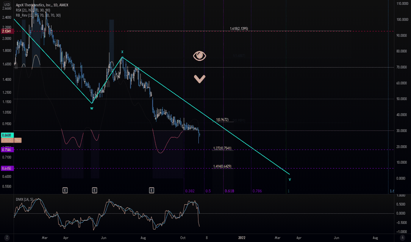The image size is (411, 242).
Task: Click the A auto-scale button at bottom right
Action: [x=402, y=238]
